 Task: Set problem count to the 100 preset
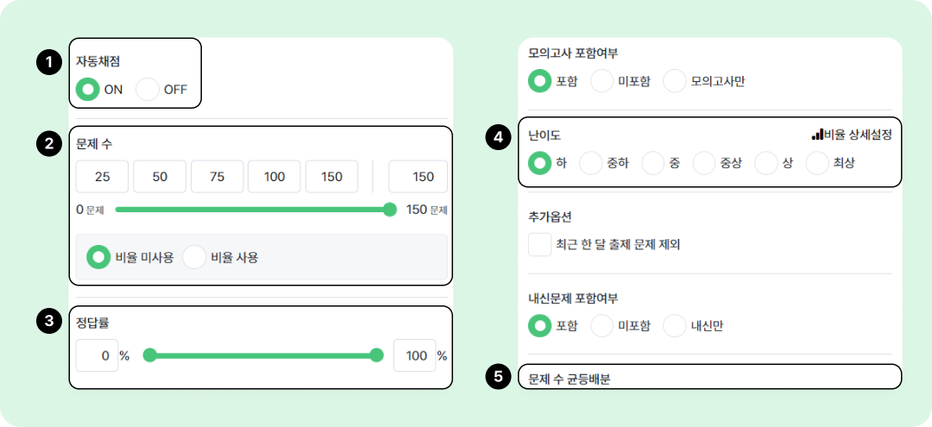pos(274,176)
